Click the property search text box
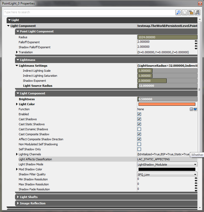Image resolution: width=204 pixels, height=212 pixels. coord(89,12)
